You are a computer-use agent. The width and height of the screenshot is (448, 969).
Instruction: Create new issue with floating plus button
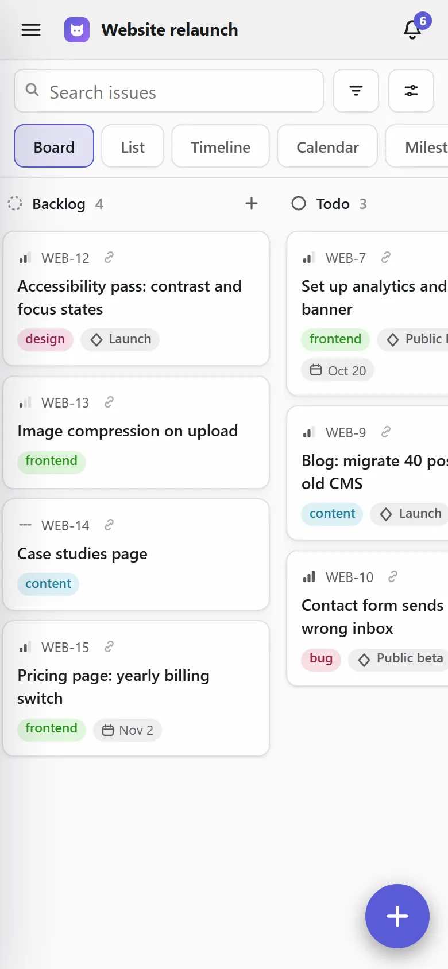[x=397, y=916]
